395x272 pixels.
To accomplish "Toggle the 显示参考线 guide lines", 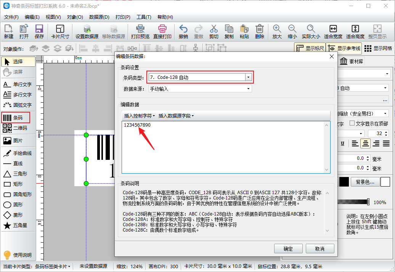I will pyautogui.click(x=344, y=48).
